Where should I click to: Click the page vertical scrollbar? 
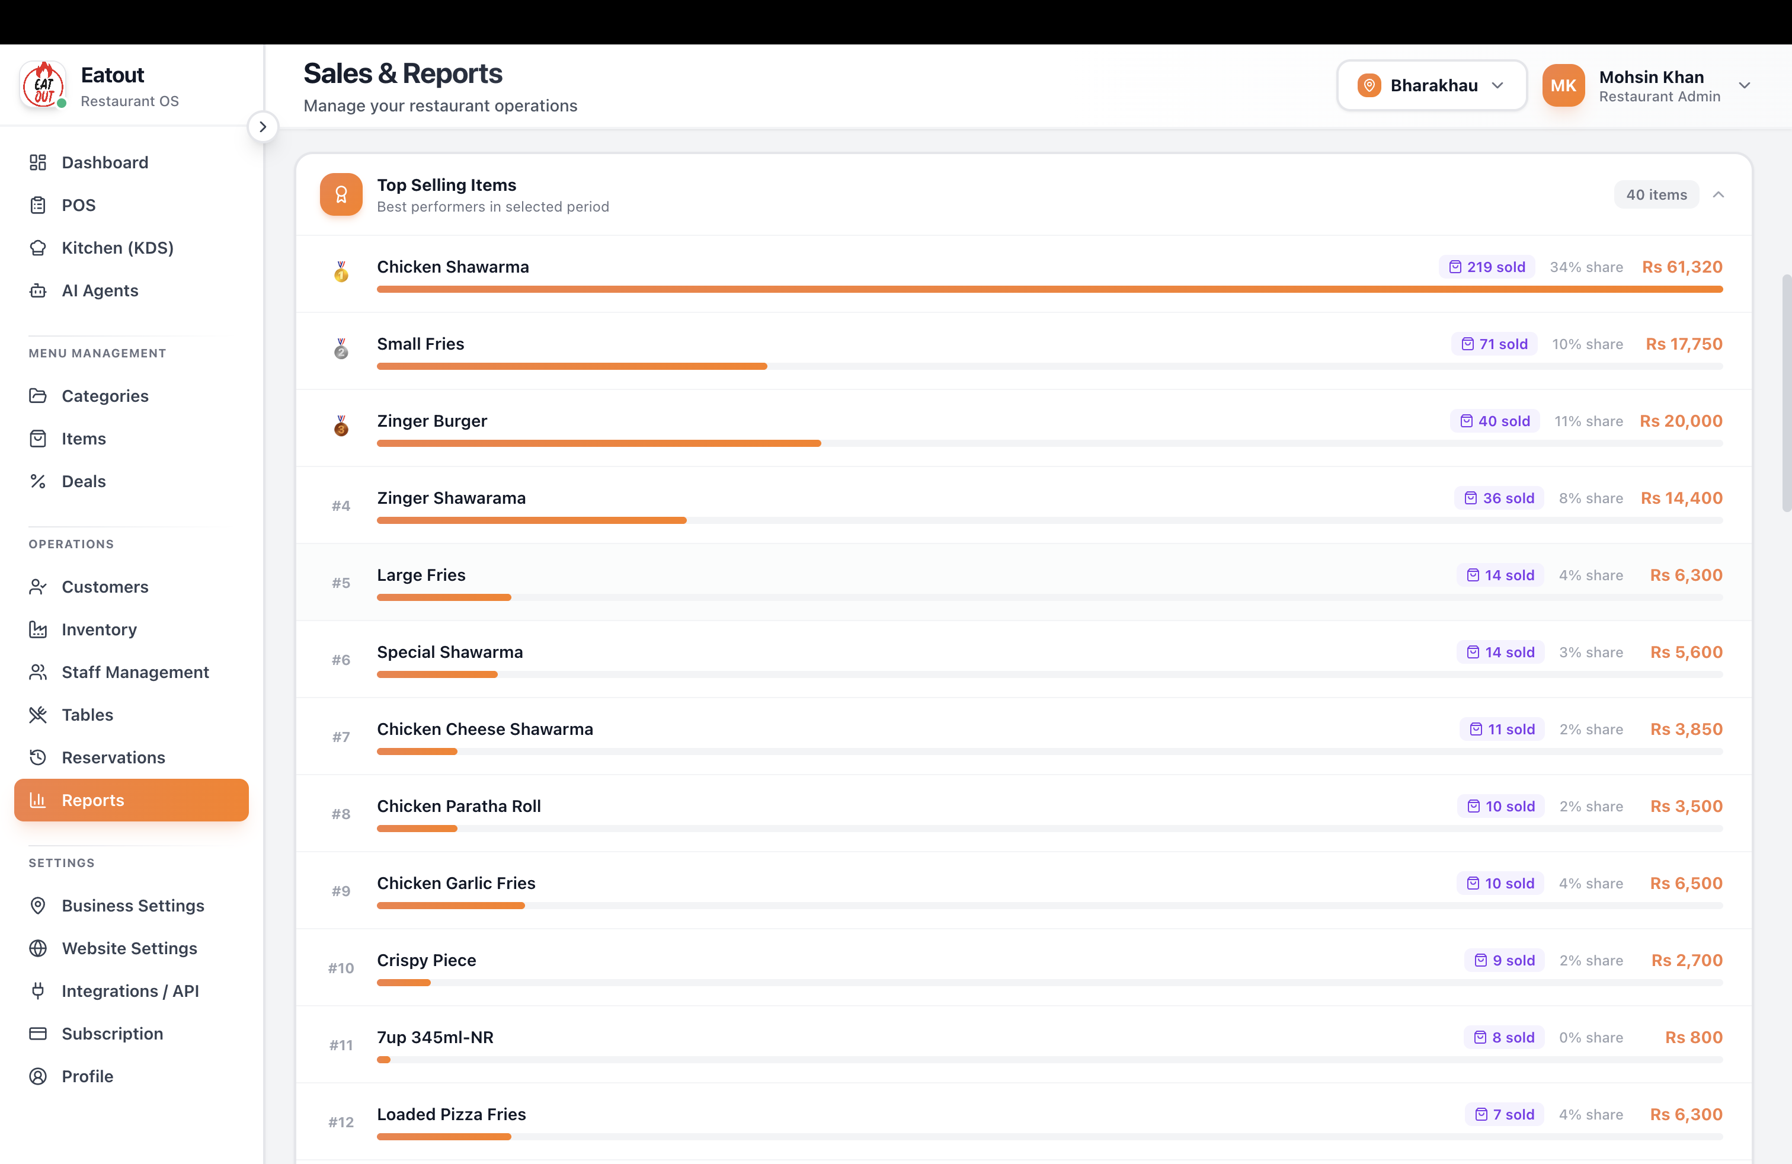pos(1787,393)
